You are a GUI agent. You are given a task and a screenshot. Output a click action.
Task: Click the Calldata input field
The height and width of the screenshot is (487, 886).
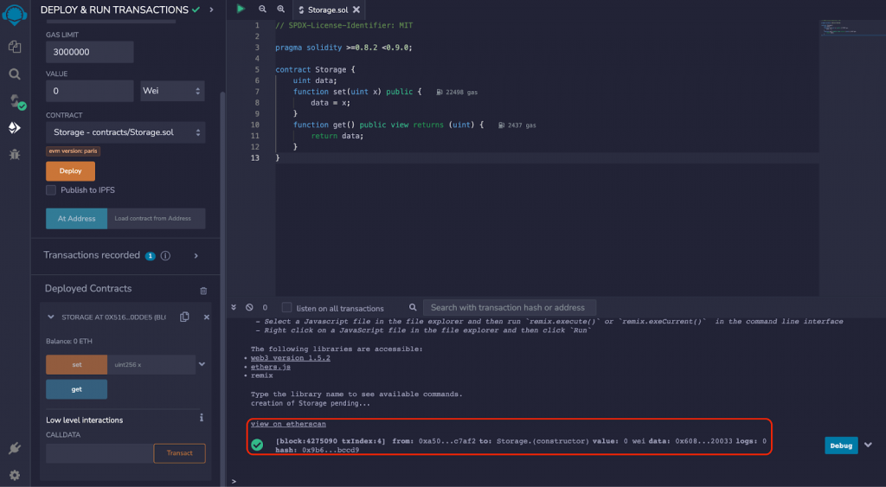pos(100,453)
